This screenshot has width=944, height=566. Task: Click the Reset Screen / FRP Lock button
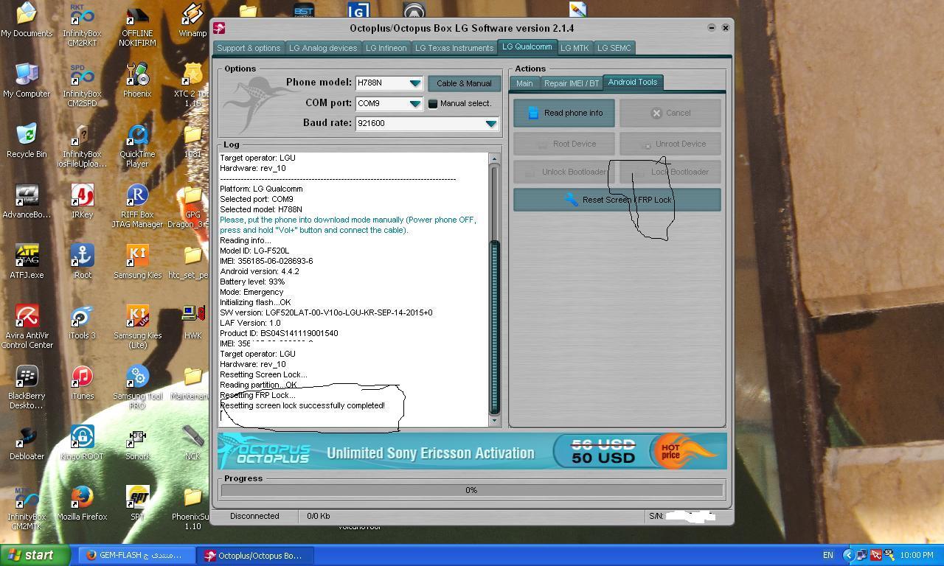[x=617, y=200]
